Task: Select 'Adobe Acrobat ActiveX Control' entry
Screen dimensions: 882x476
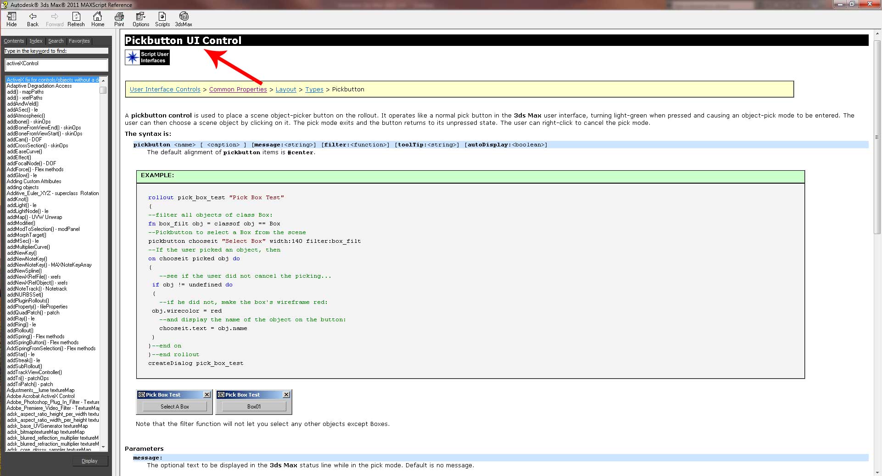Action: coord(41,396)
